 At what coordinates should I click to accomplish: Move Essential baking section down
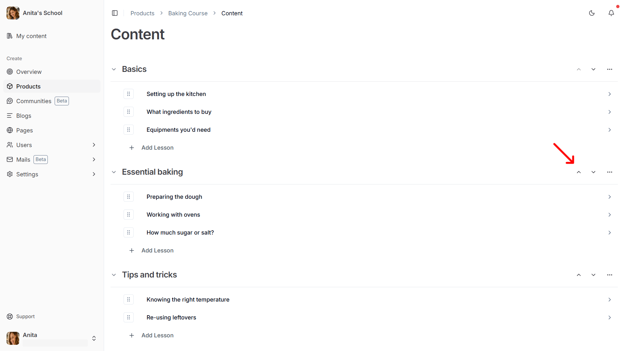tap(593, 172)
